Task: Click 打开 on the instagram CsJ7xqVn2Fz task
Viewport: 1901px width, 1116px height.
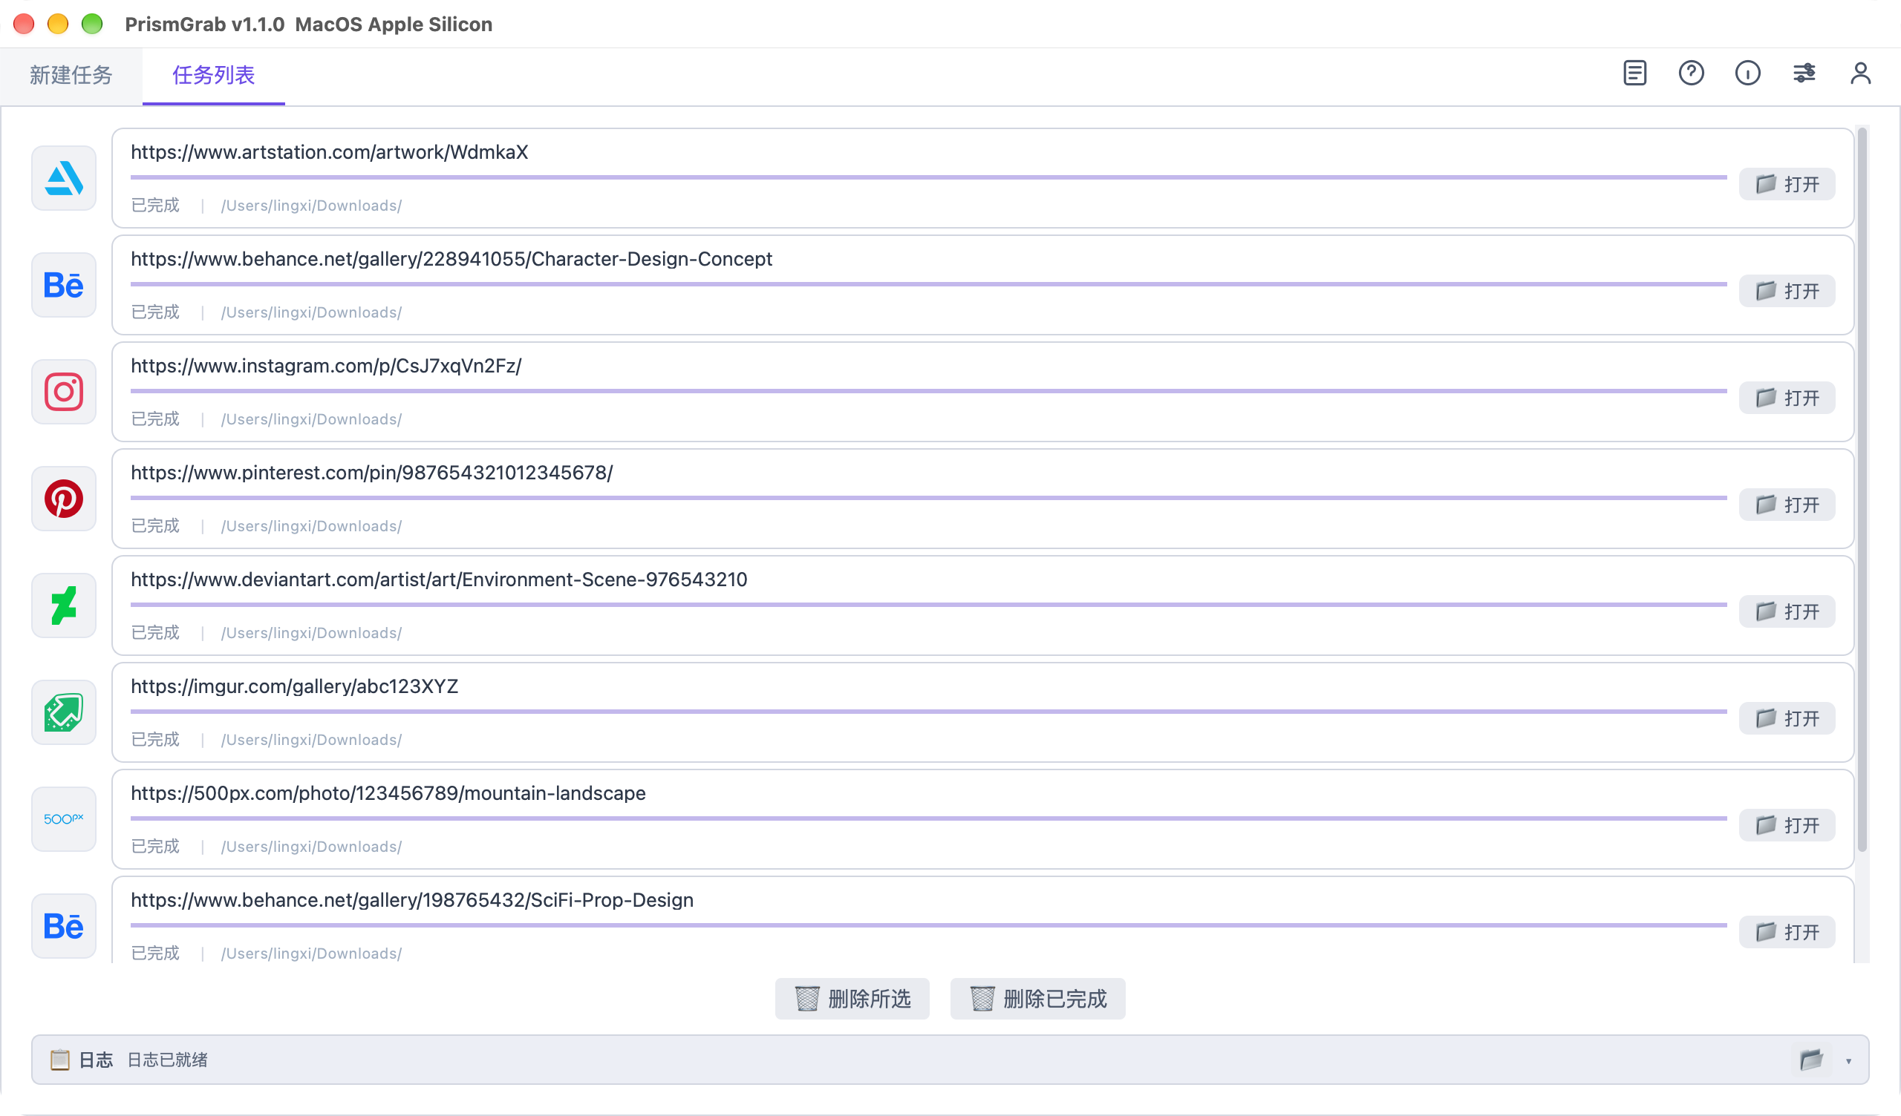Action: tap(1787, 398)
